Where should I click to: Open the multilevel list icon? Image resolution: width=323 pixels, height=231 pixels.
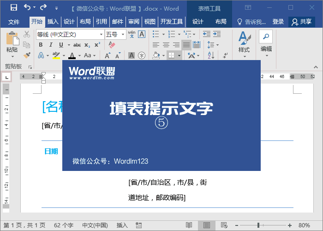point(187,34)
